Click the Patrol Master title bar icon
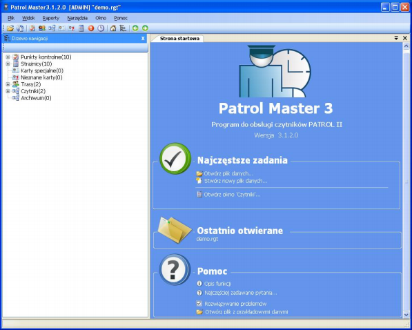This screenshot has width=412, height=330. point(6,7)
